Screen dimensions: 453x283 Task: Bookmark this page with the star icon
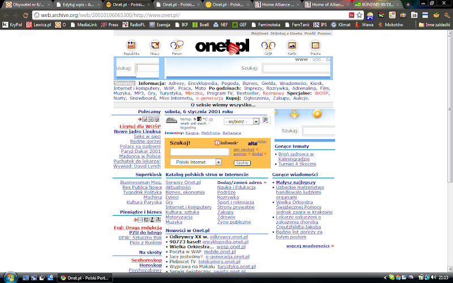360,15
